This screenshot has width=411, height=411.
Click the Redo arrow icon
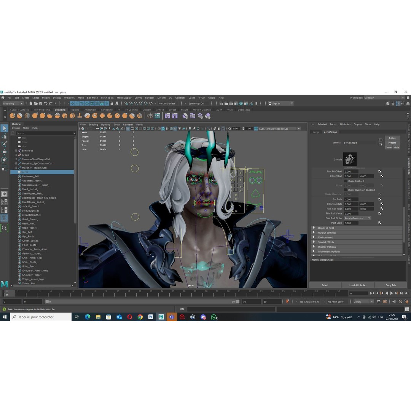pos(51,103)
